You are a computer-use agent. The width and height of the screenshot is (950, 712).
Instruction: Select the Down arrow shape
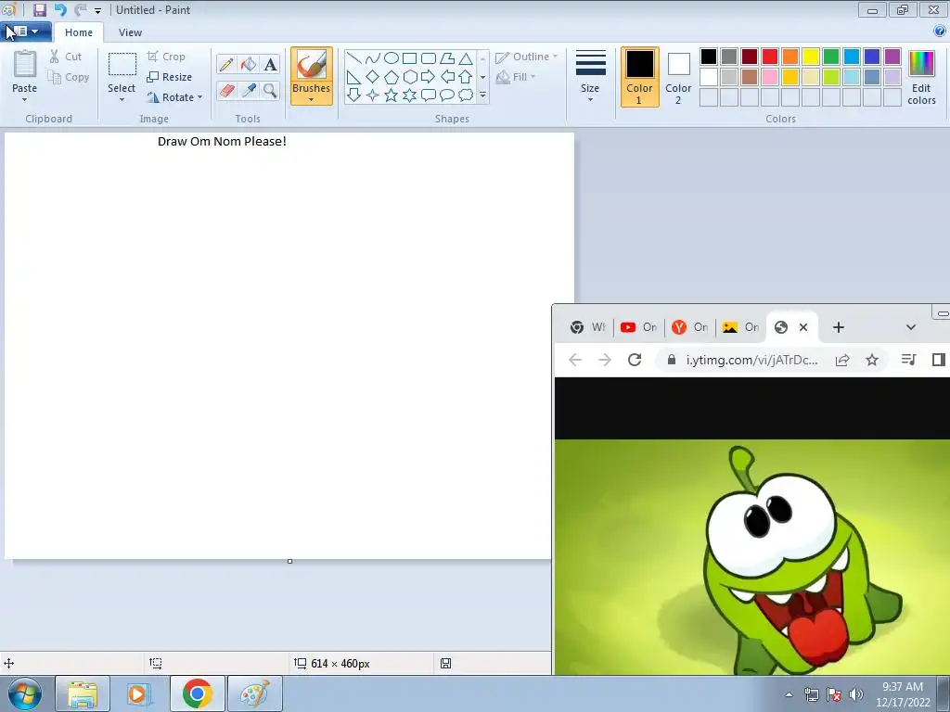tap(354, 95)
